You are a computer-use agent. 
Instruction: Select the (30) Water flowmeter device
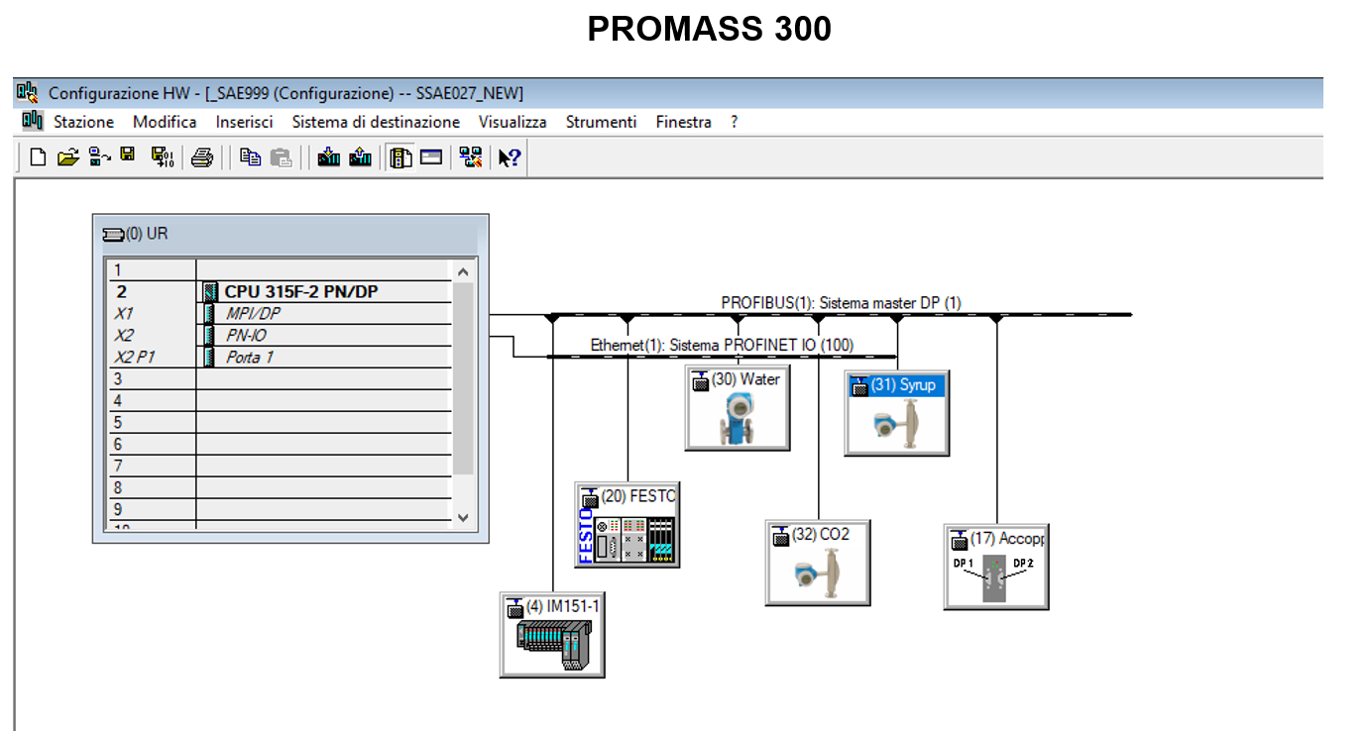click(738, 407)
